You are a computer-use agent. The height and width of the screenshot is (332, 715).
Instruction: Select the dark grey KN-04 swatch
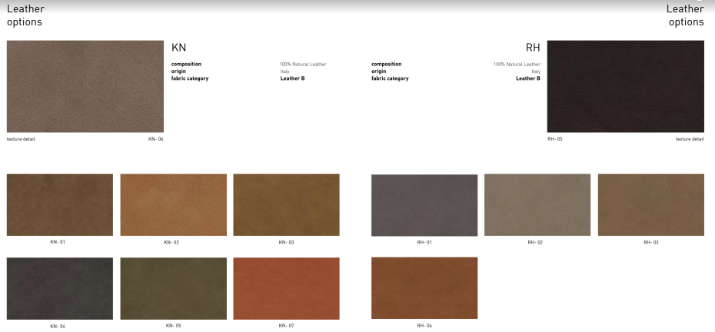click(59, 288)
